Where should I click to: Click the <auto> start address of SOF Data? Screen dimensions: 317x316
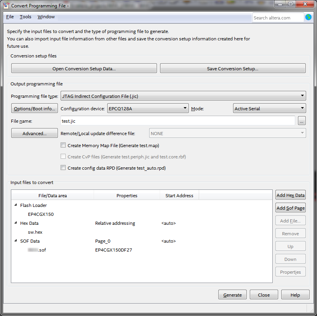pyautogui.click(x=169, y=241)
